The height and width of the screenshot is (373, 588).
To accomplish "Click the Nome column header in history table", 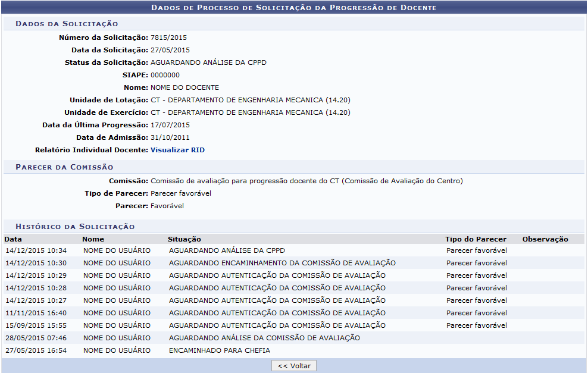I will coord(93,239).
